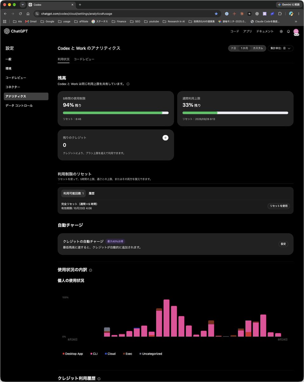Select the カスタム time range

[x=258, y=48]
